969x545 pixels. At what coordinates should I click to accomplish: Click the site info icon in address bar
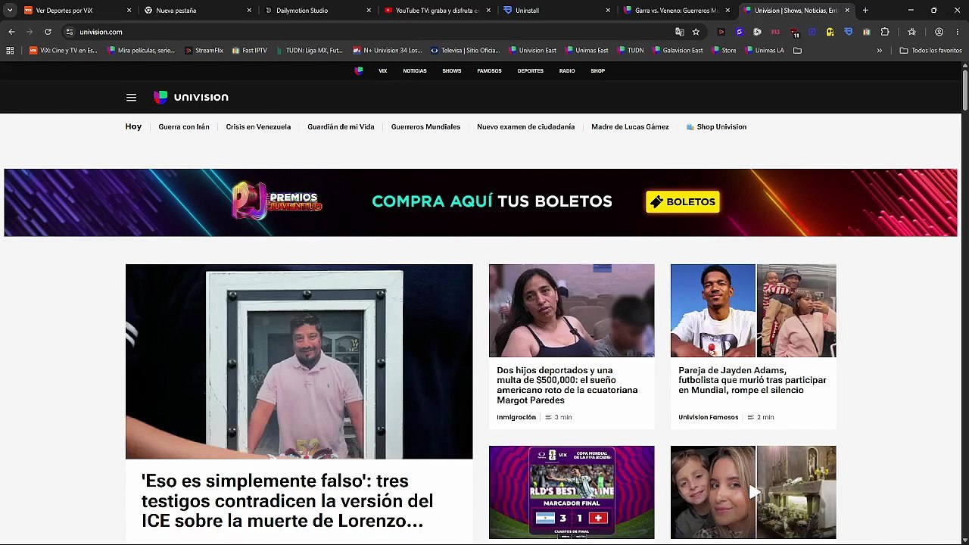(x=70, y=32)
